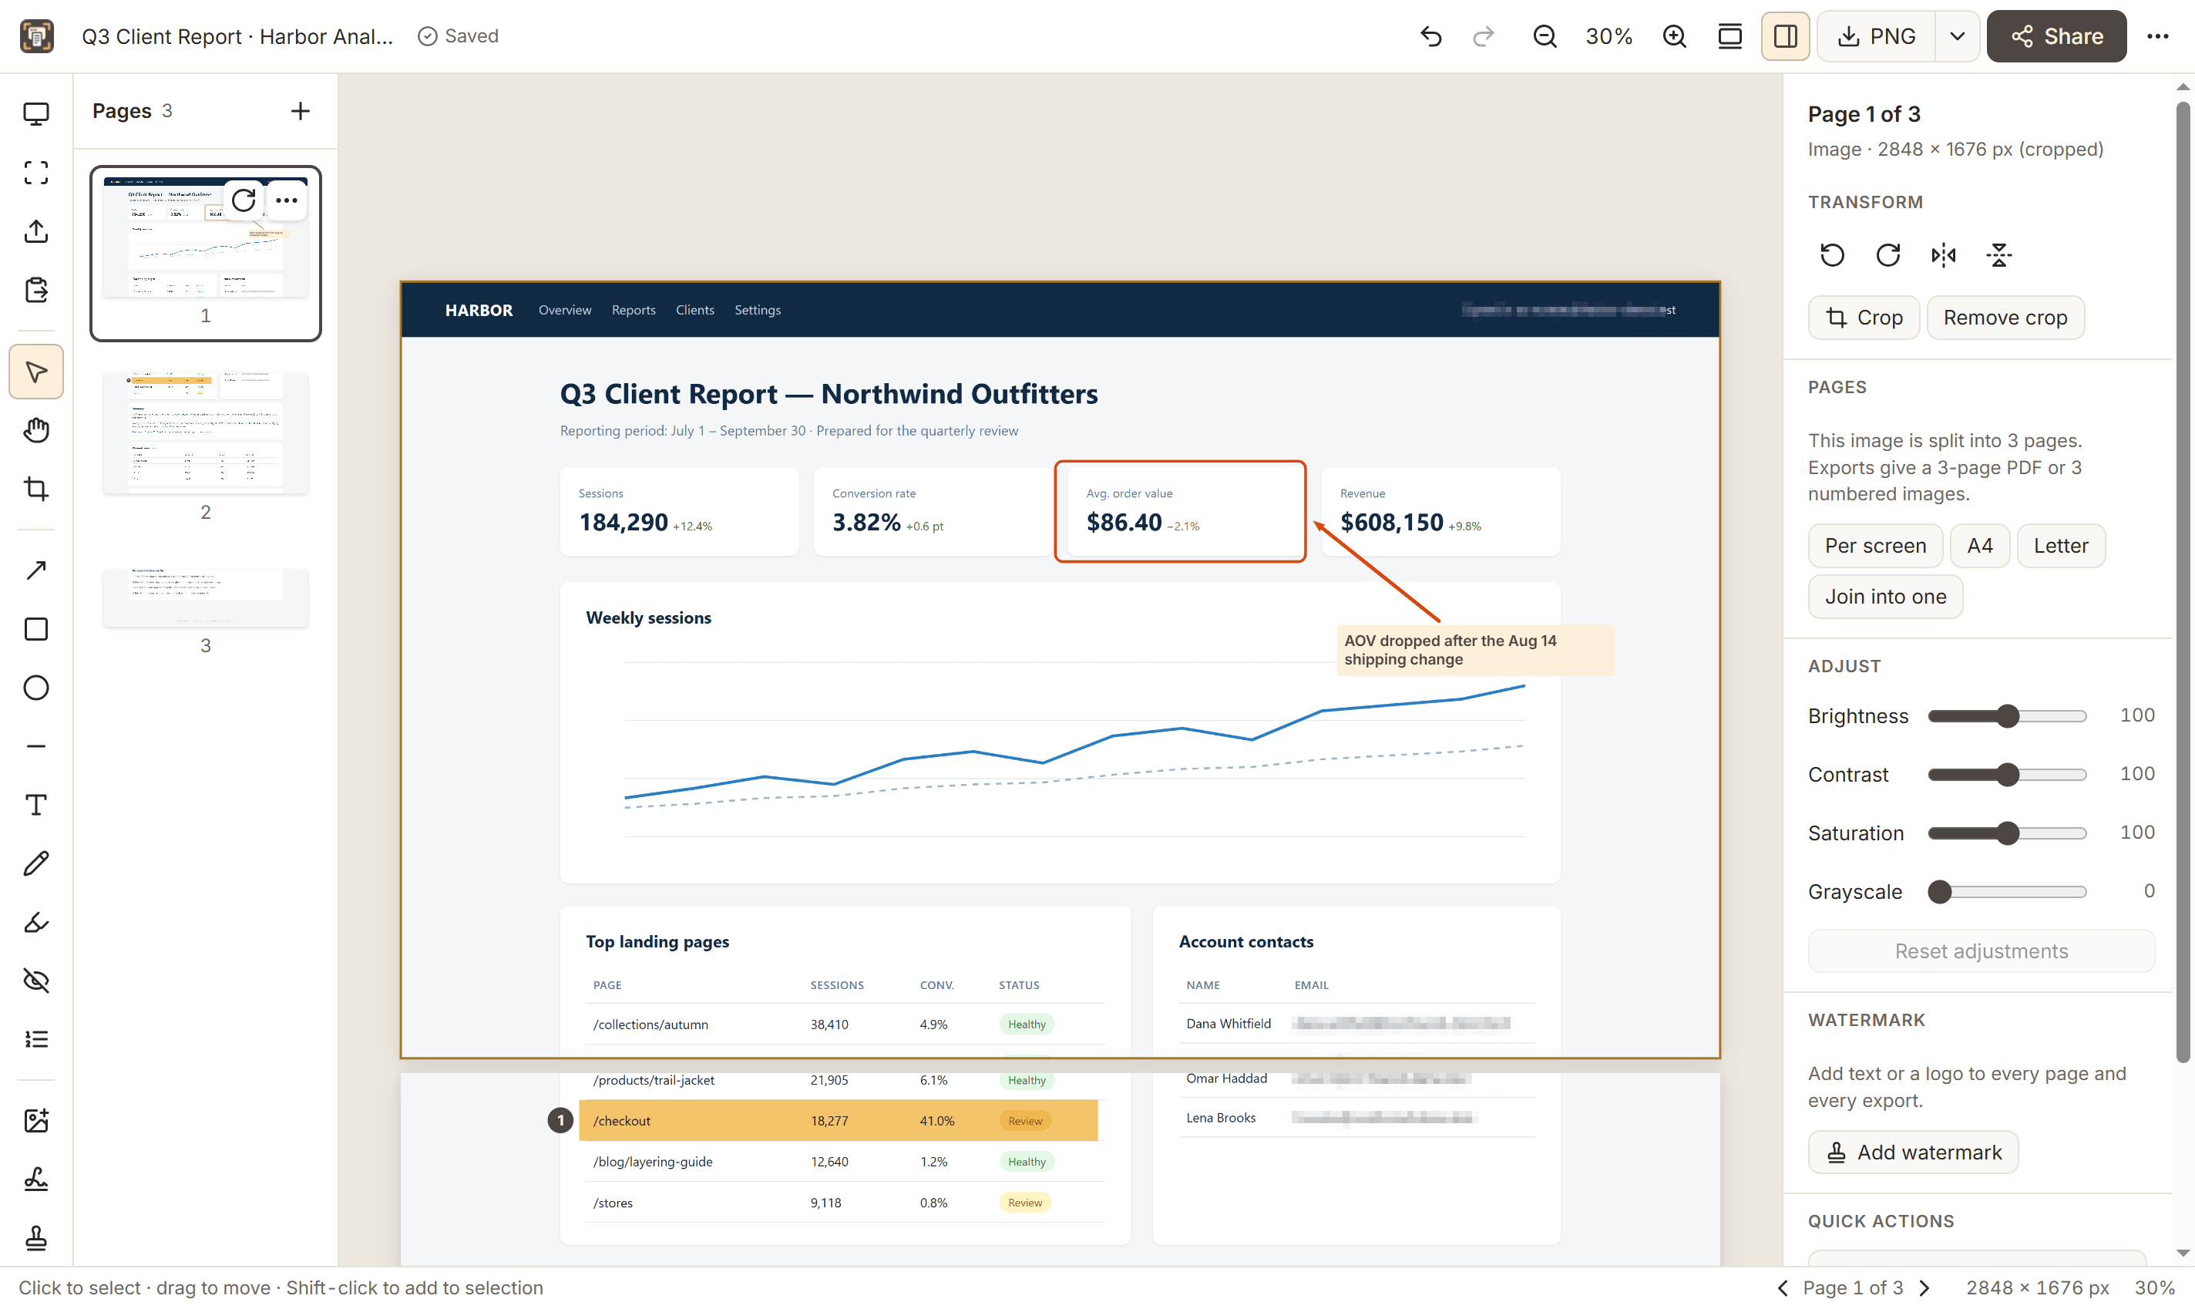The image size is (2195, 1309).
Task: Select the highlighter tool
Action: (36, 923)
